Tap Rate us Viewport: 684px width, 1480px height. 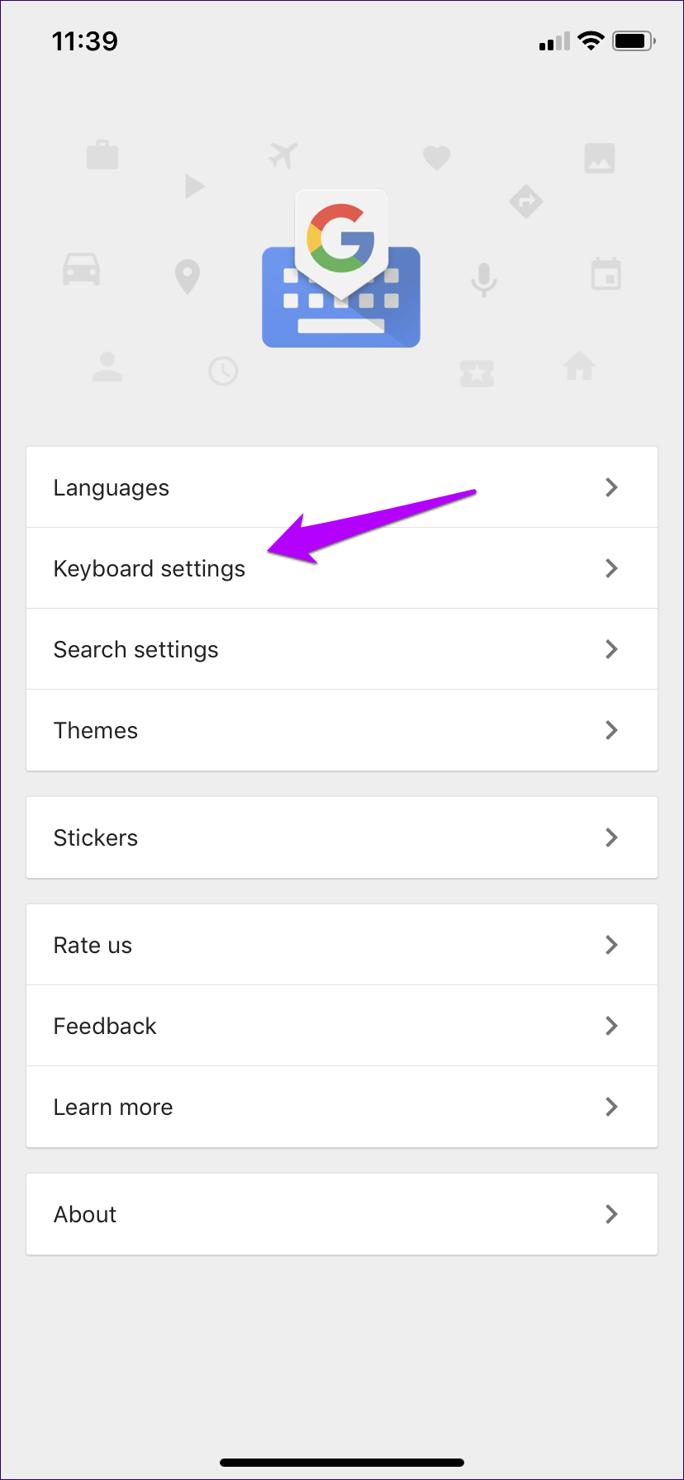pyautogui.click(x=93, y=945)
